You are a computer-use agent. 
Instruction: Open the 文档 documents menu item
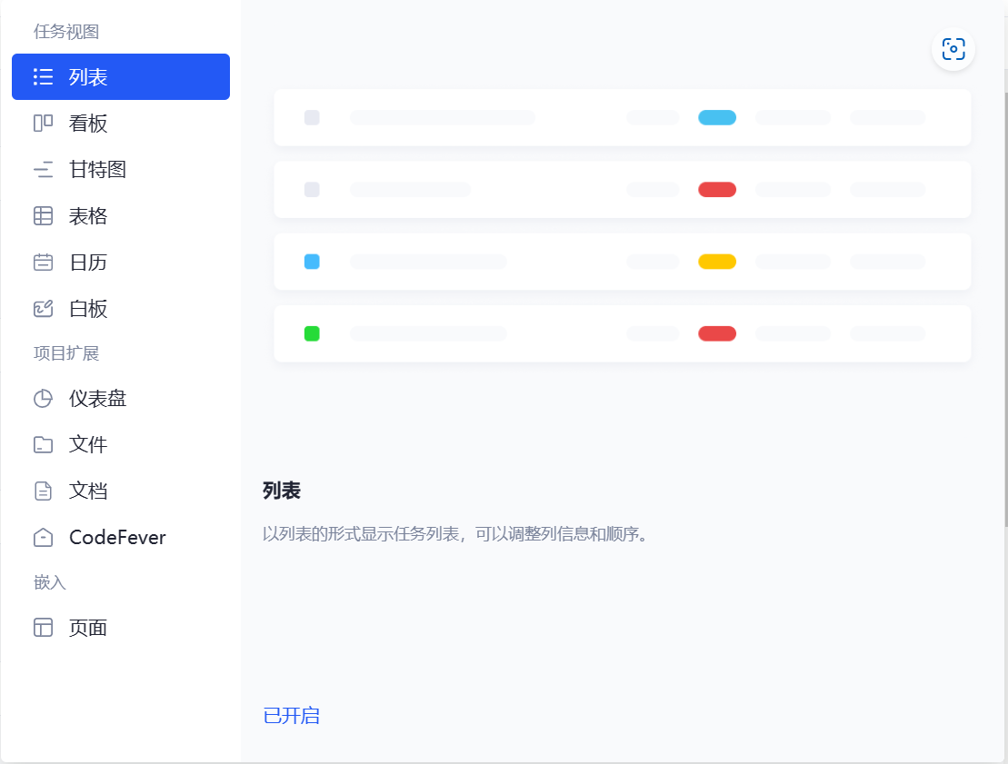(88, 491)
